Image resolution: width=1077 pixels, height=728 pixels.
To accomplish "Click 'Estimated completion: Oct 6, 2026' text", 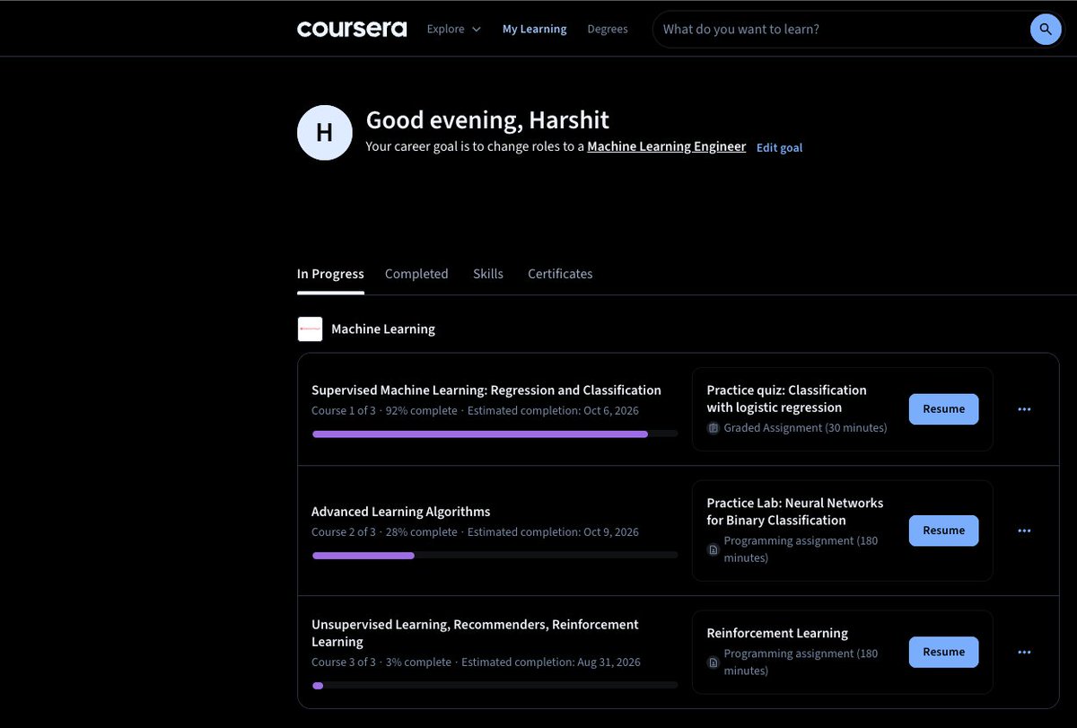I will (553, 410).
